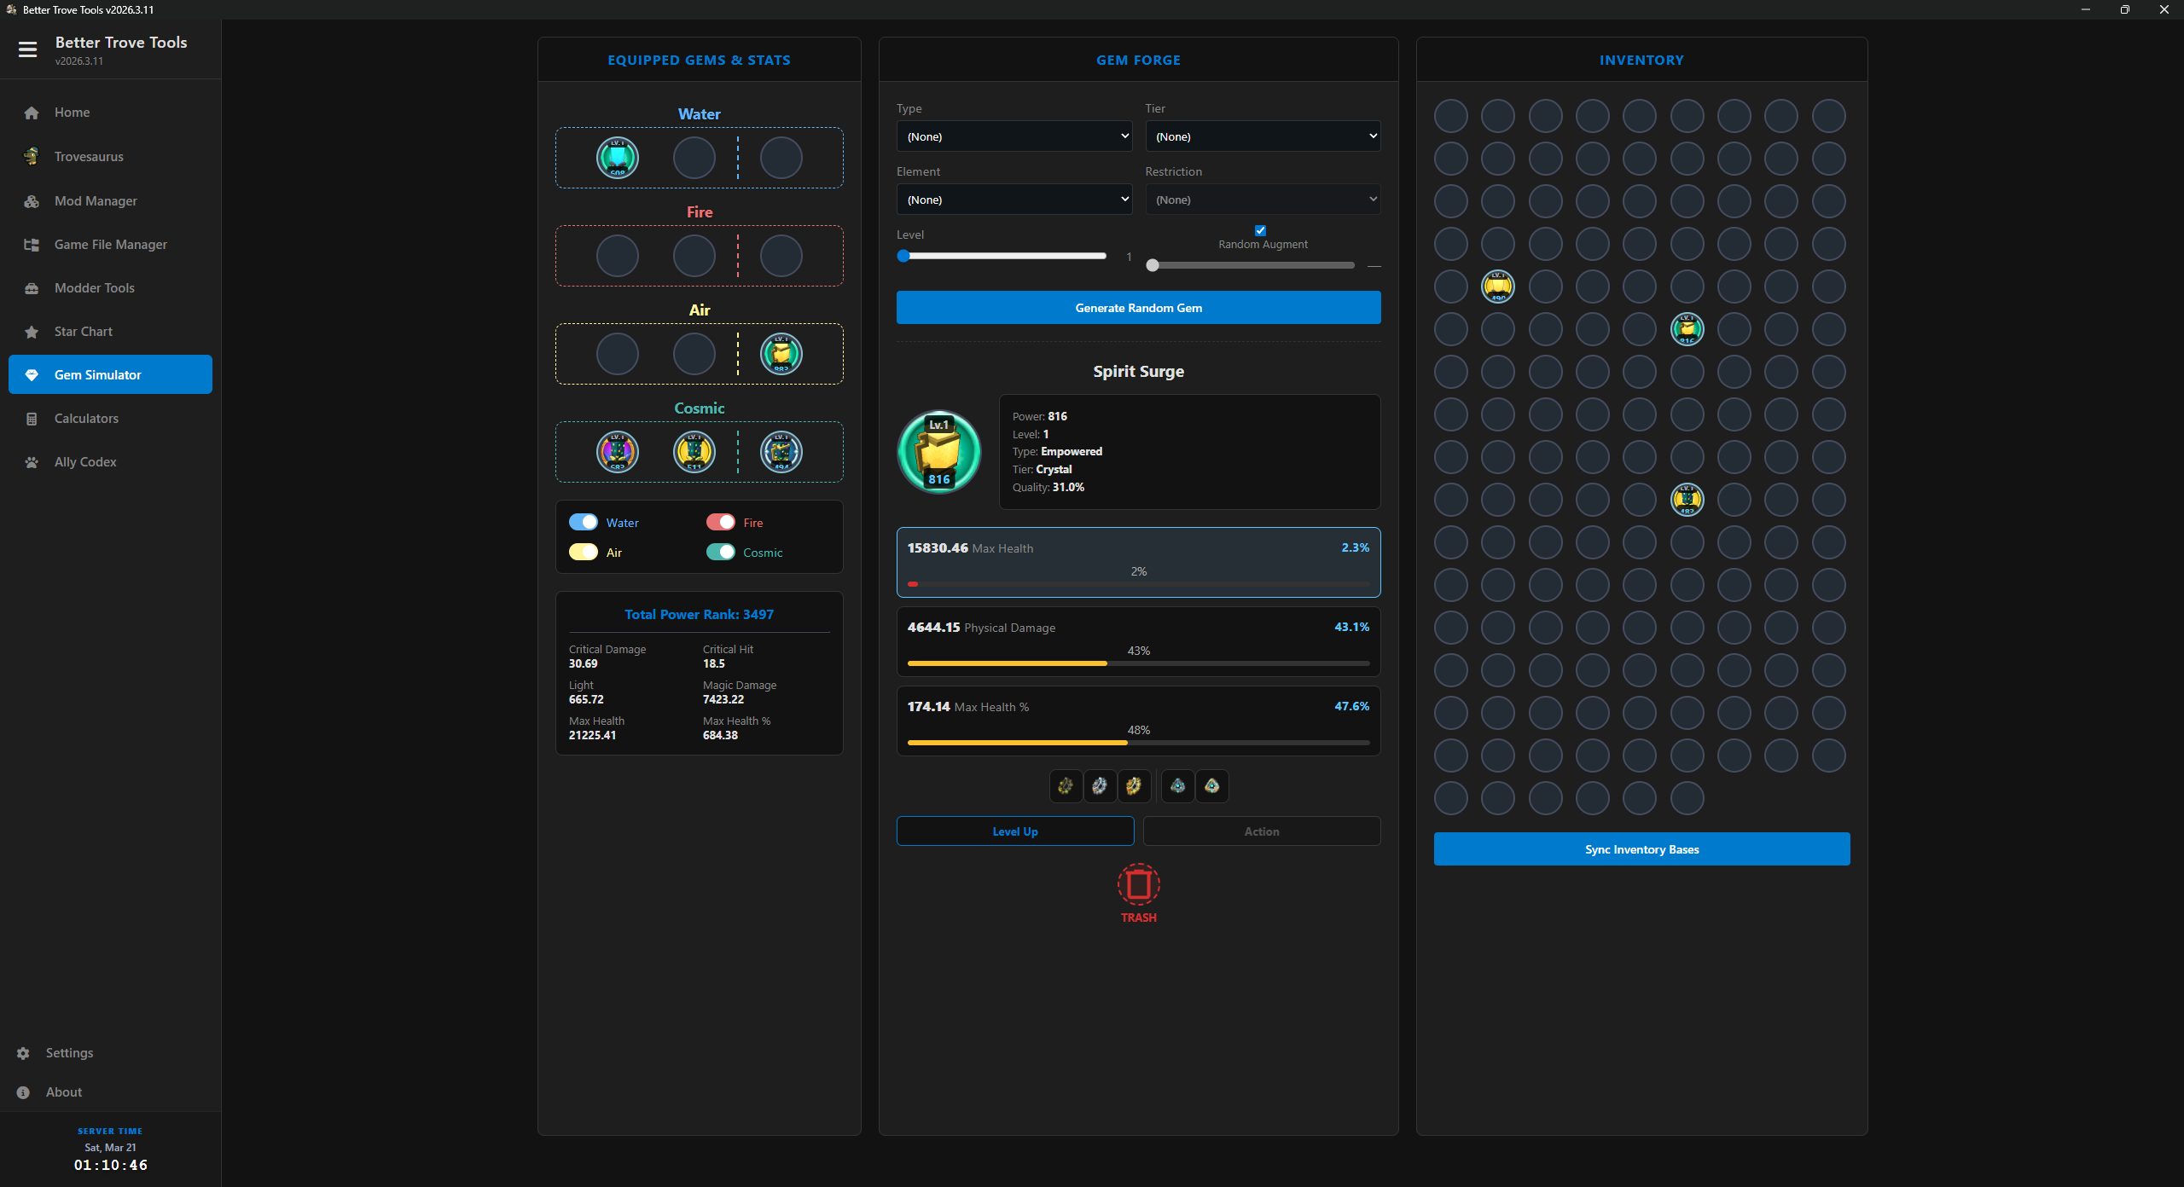Disable the Fire element switch
Screen dimensions: 2184x1187
[720, 522]
